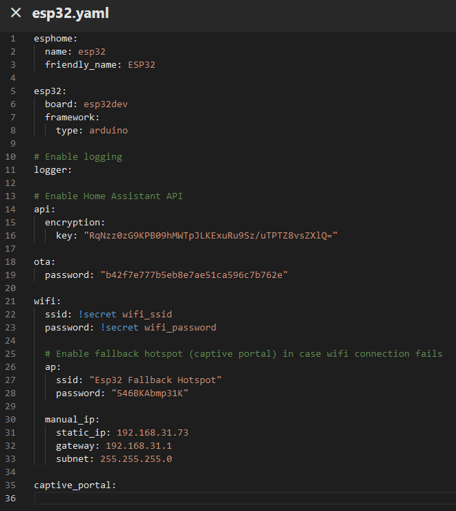The width and height of the screenshot is (456, 511).
Task: Click the board value 'esp32dev'
Action: [x=106, y=104]
